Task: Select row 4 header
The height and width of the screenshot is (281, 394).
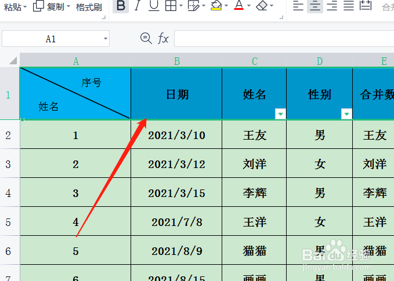Action: (9, 193)
